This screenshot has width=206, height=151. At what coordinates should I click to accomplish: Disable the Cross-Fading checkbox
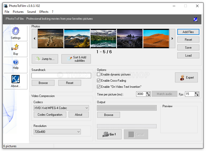(99, 81)
